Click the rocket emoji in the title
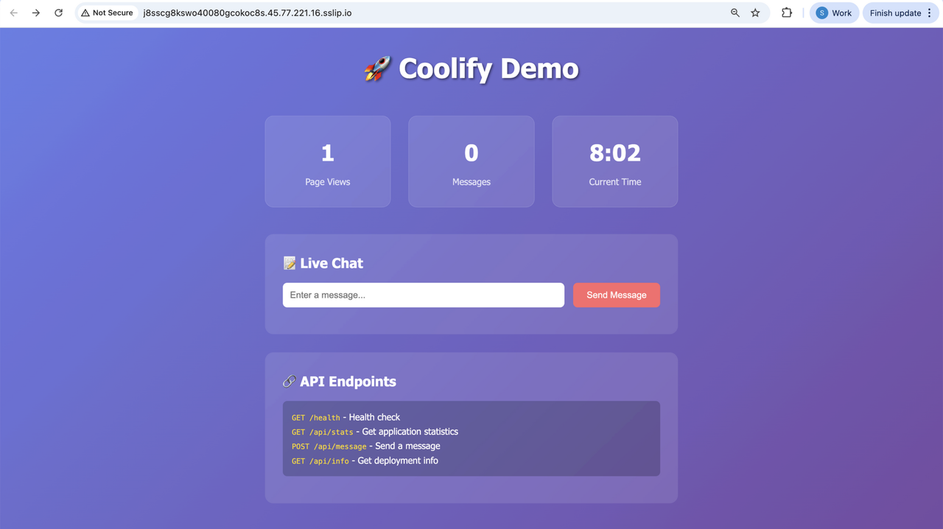 [377, 69]
